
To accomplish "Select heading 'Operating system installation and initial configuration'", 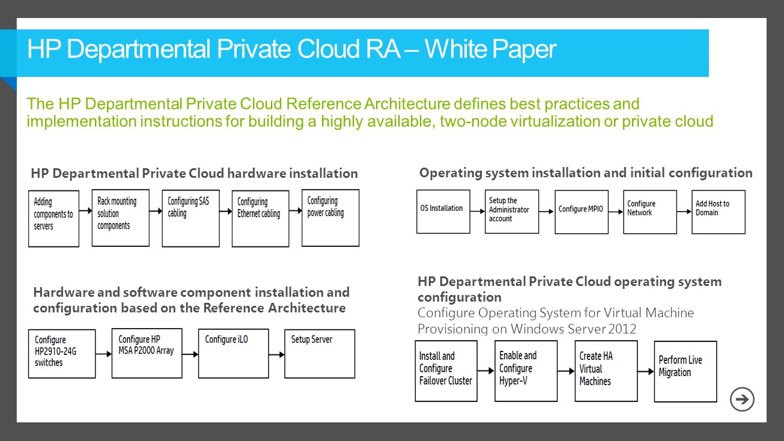I will (586, 173).
